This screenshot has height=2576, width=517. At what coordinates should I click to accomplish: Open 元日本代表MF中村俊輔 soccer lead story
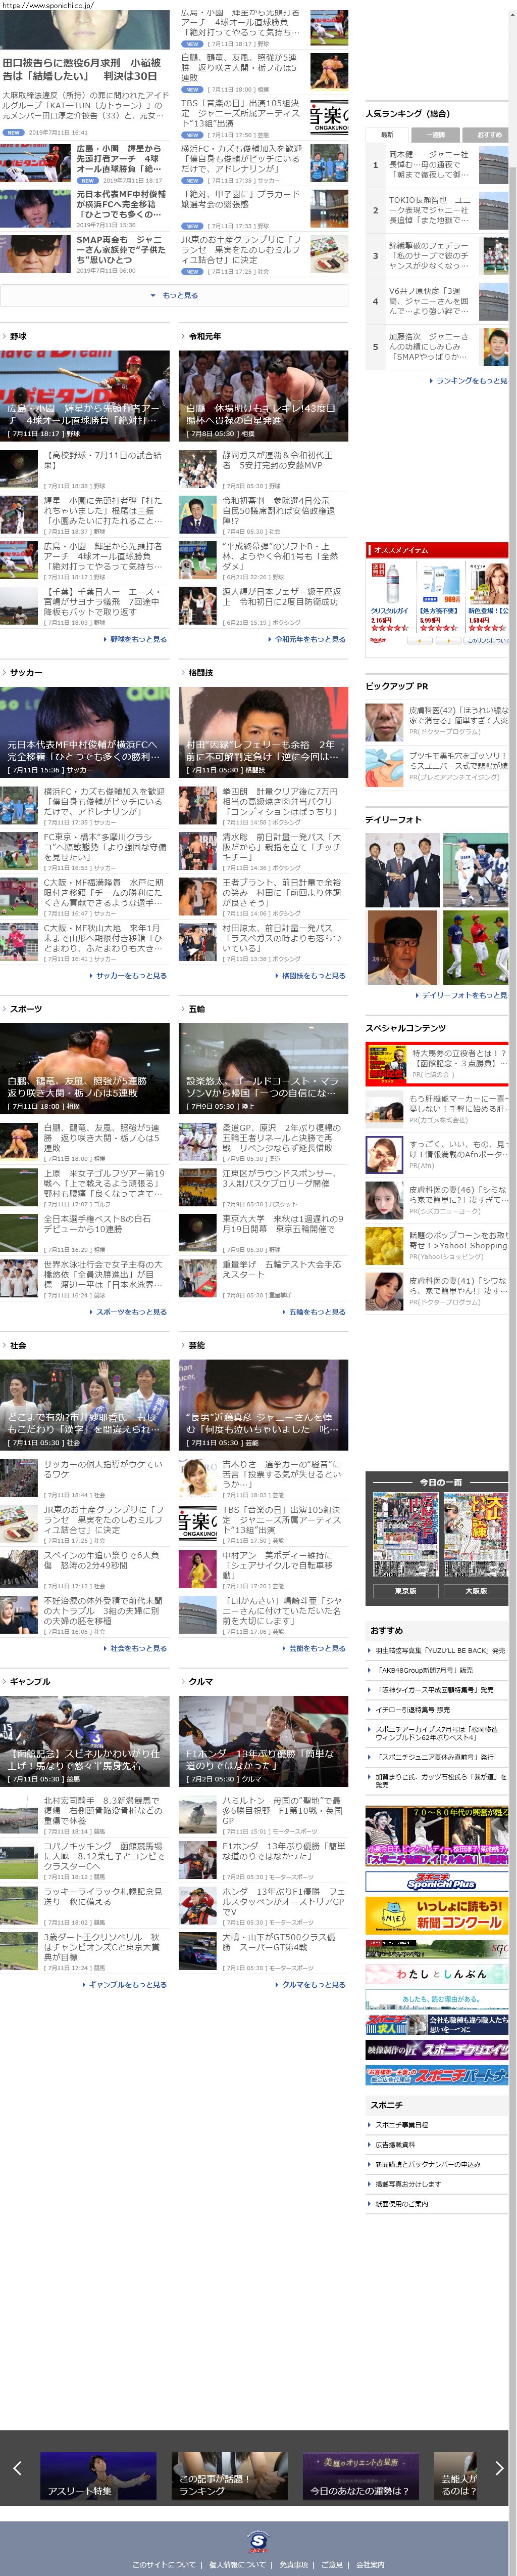(x=85, y=731)
